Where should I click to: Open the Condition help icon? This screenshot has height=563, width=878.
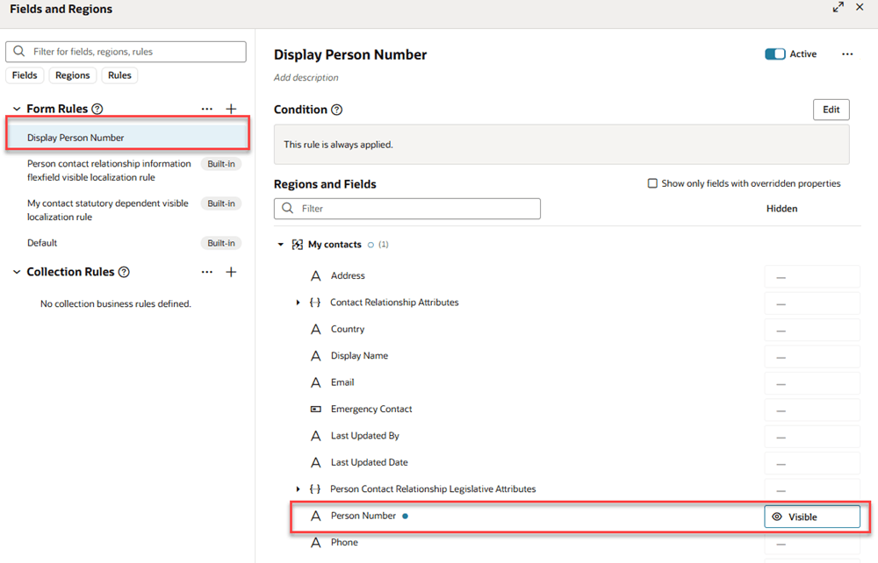336,110
